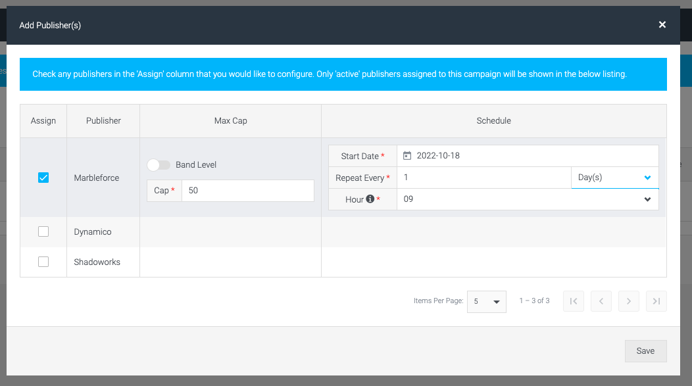Click the Start Date field 2022-10-18
The width and height of the screenshot is (692, 386).
click(528, 156)
